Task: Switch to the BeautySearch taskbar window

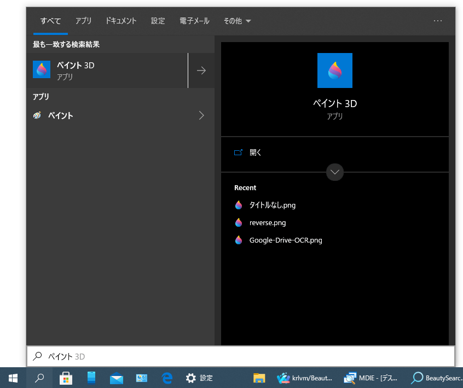Action: [437, 378]
